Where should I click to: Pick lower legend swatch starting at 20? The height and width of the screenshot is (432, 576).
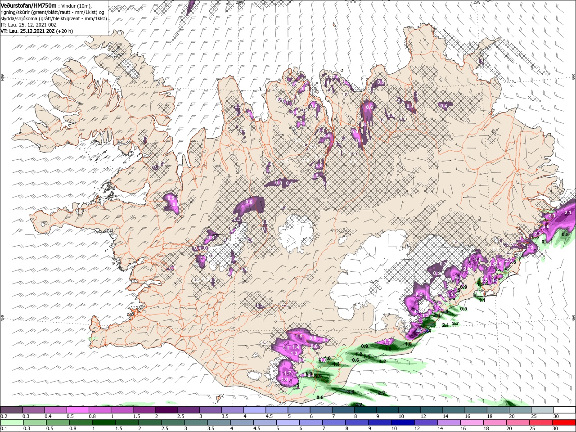click(x=517, y=423)
